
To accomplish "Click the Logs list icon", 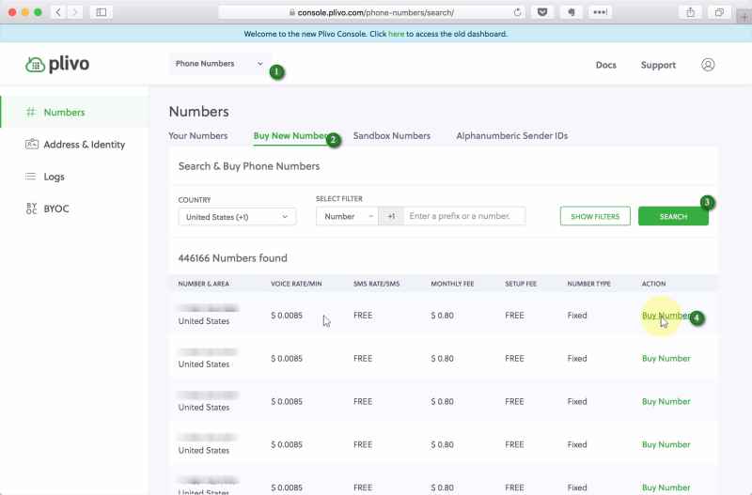I will [x=30, y=177].
